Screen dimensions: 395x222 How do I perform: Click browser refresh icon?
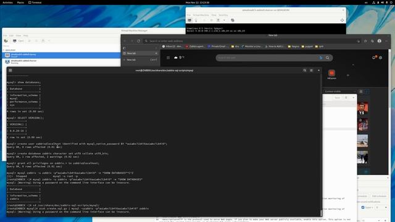138,41
